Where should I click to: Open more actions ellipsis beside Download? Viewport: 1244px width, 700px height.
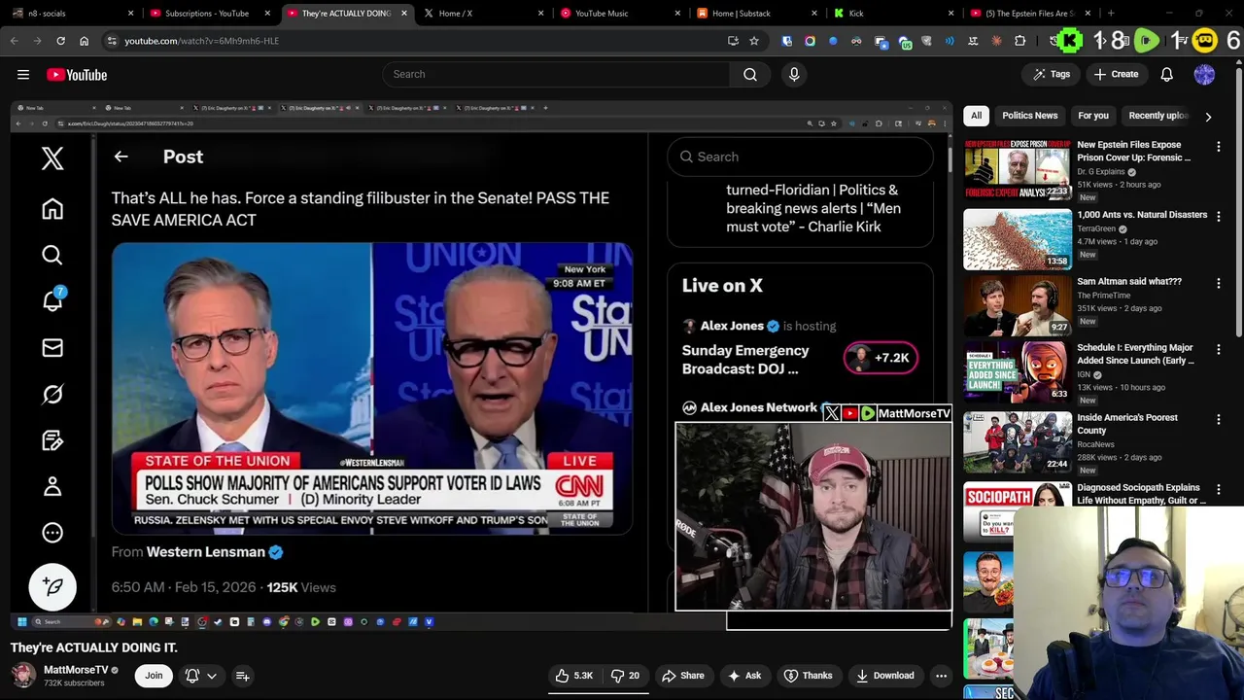[x=941, y=676]
